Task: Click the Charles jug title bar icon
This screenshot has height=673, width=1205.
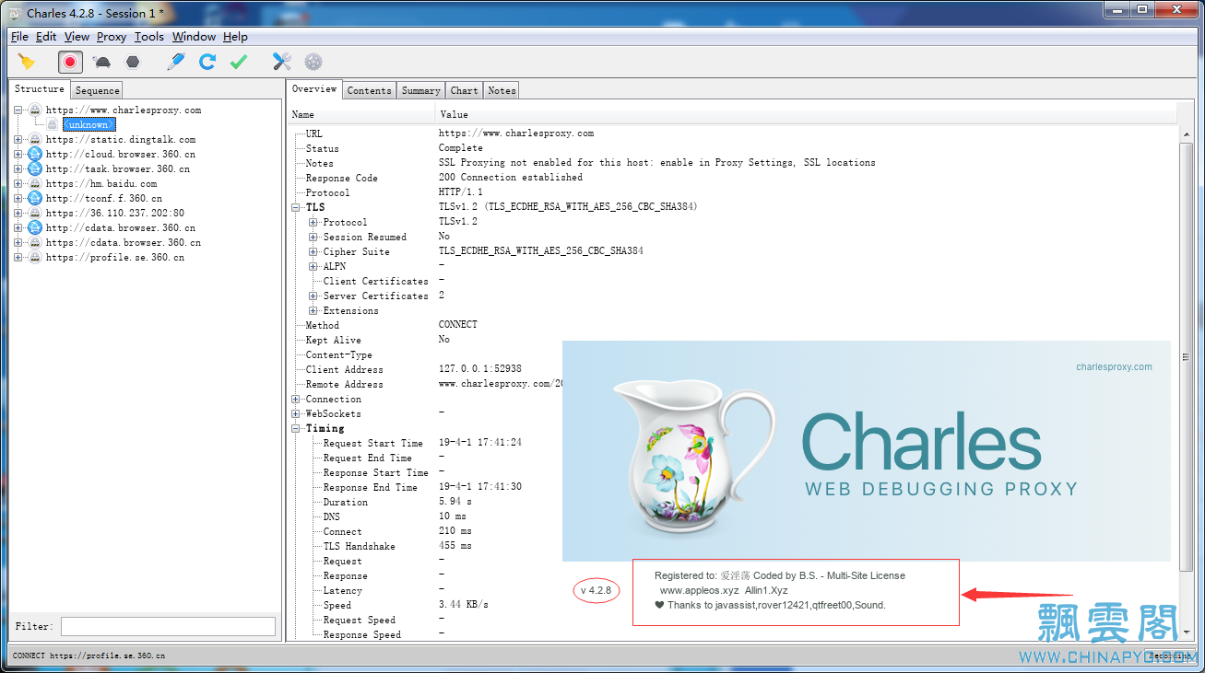Action: [15, 13]
